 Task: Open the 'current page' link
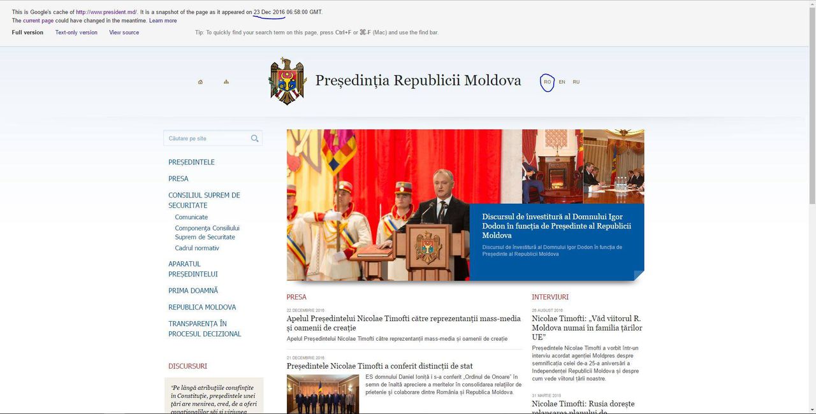pyautogui.click(x=38, y=20)
